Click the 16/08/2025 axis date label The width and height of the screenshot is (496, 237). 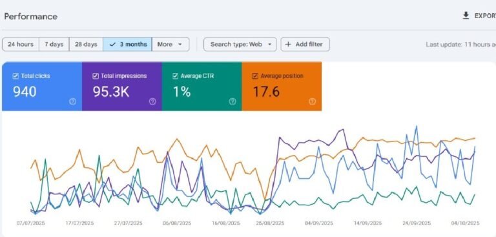coord(226,223)
